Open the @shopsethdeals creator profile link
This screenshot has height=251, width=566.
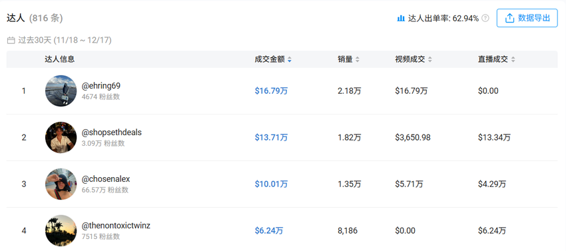tap(112, 132)
